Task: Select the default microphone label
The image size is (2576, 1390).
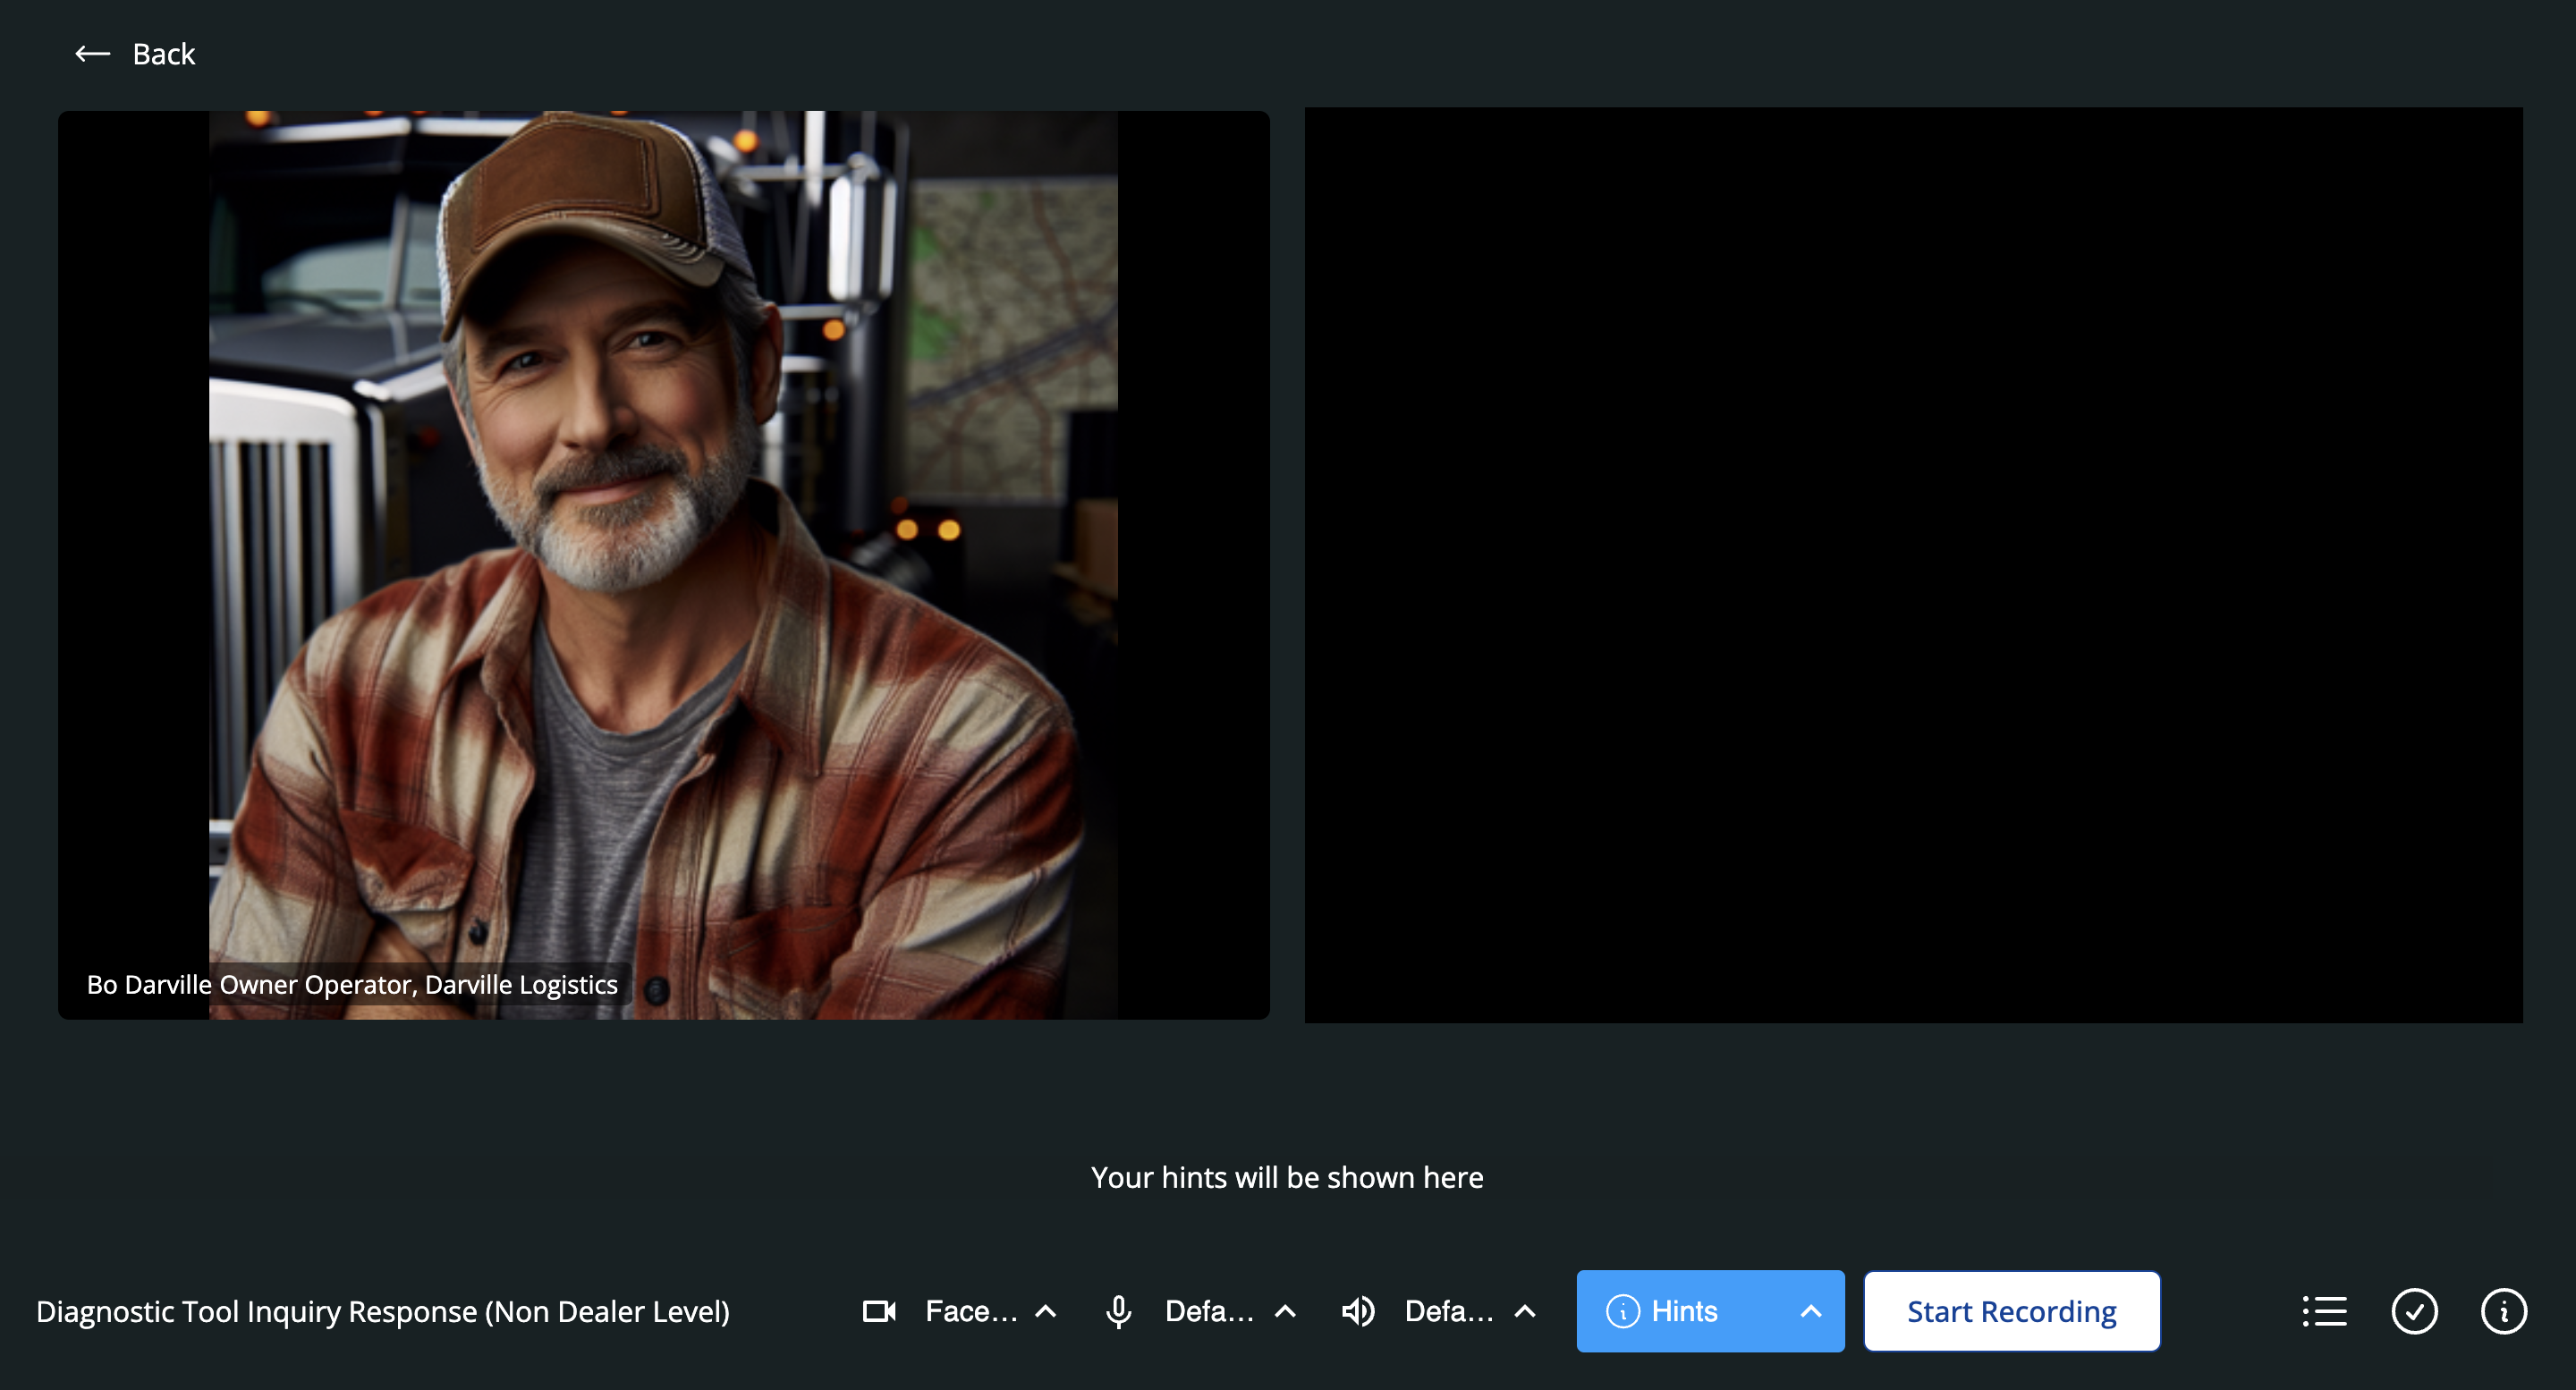Action: click(1209, 1311)
